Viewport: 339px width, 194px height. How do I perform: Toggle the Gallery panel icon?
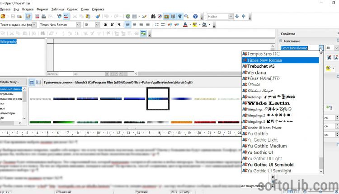[166, 16]
